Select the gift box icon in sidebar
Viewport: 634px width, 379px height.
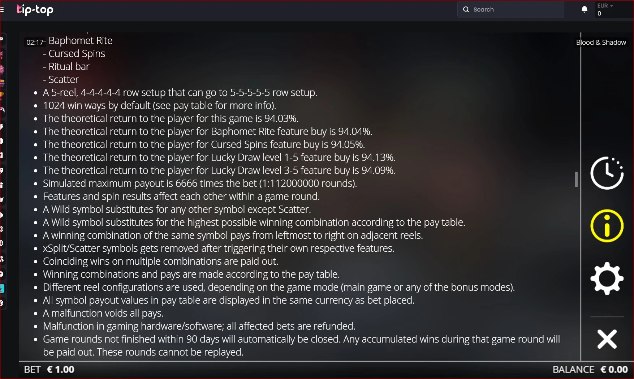click(x=2, y=185)
